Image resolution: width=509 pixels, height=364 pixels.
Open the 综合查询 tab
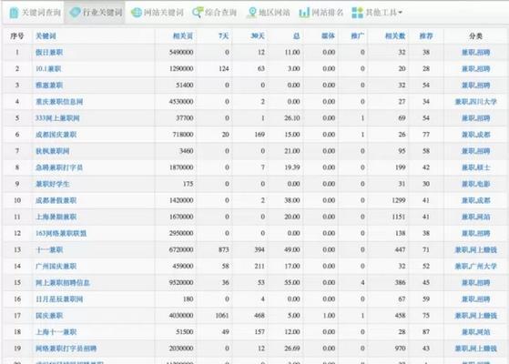point(215,13)
